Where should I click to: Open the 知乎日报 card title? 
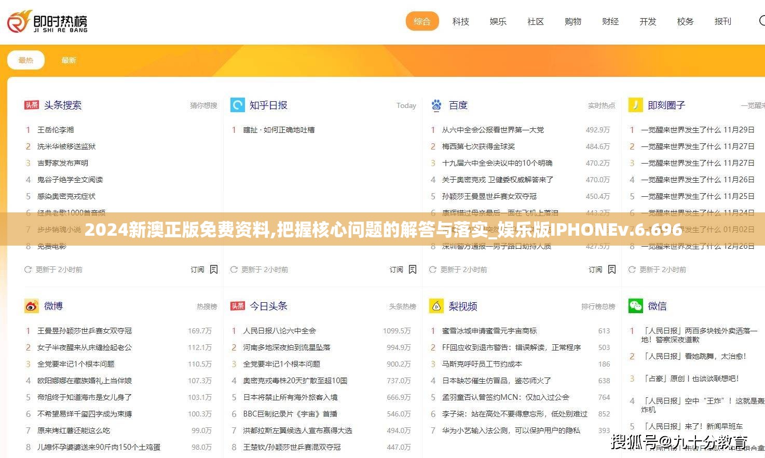click(x=268, y=105)
